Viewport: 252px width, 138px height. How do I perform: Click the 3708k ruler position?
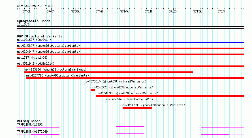point(75,11)
